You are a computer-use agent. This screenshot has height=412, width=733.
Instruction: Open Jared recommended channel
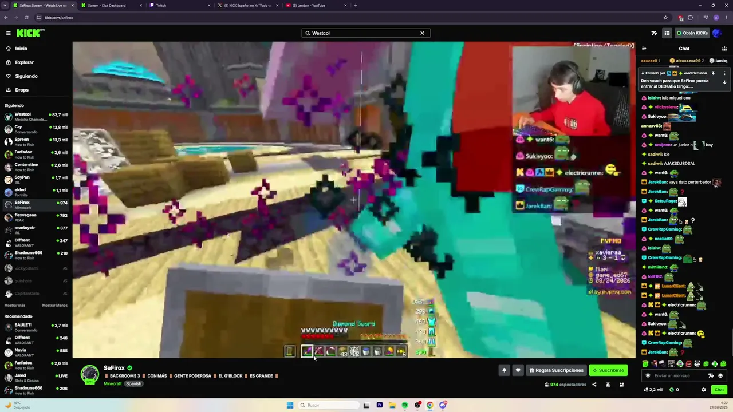(x=36, y=377)
